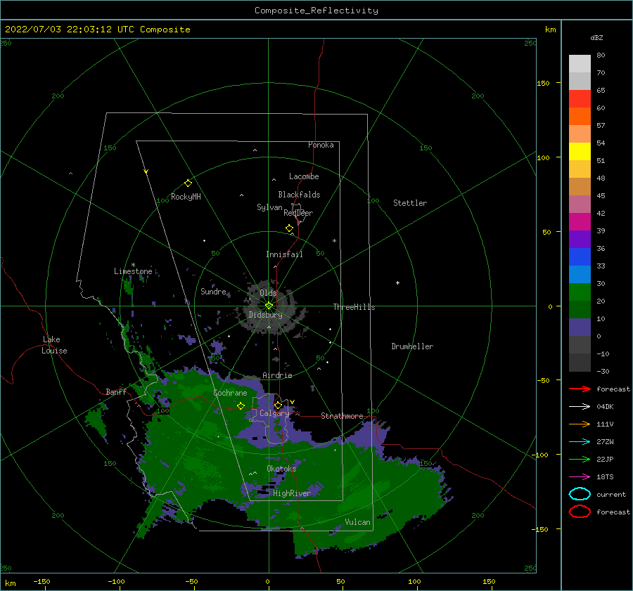Click the Limestone label
The height and width of the screenshot is (591, 633).
pyautogui.click(x=133, y=271)
